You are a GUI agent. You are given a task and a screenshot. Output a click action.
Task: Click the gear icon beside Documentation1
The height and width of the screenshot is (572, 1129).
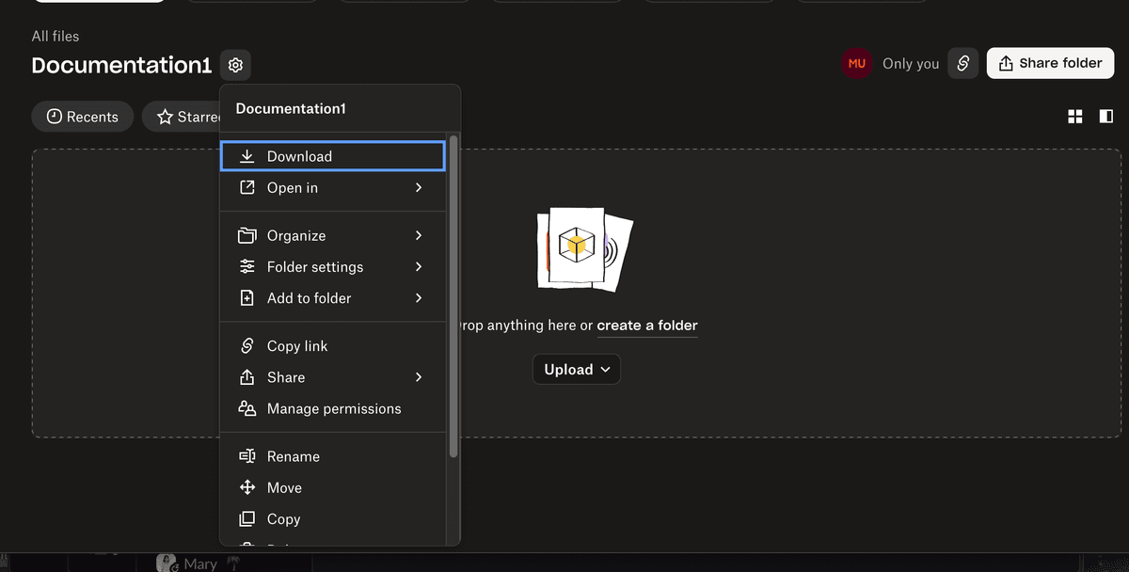235,65
